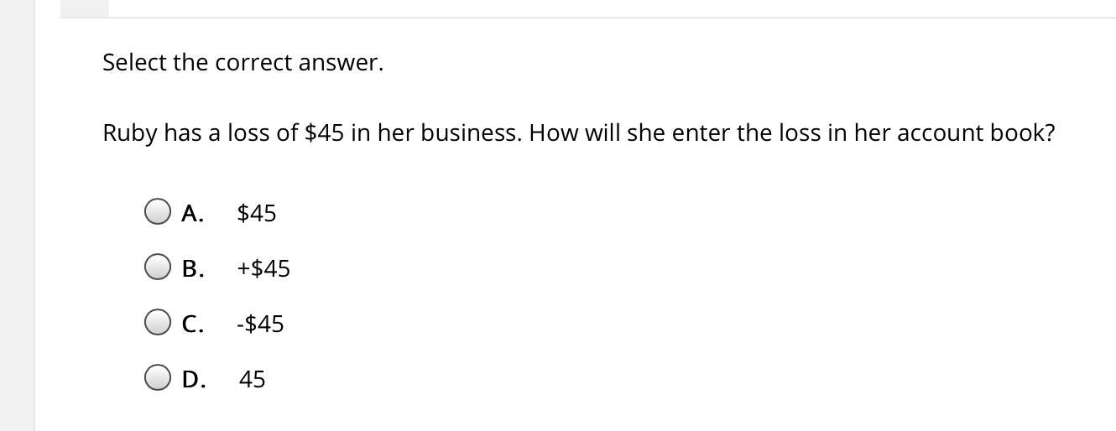1116x431 pixels.
Task: Click the word "Ruby" in the question
Action: pyautogui.click(x=130, y=133)
